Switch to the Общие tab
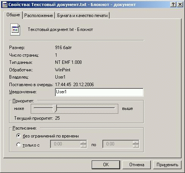Screen dimensions: 185x173 13,15
